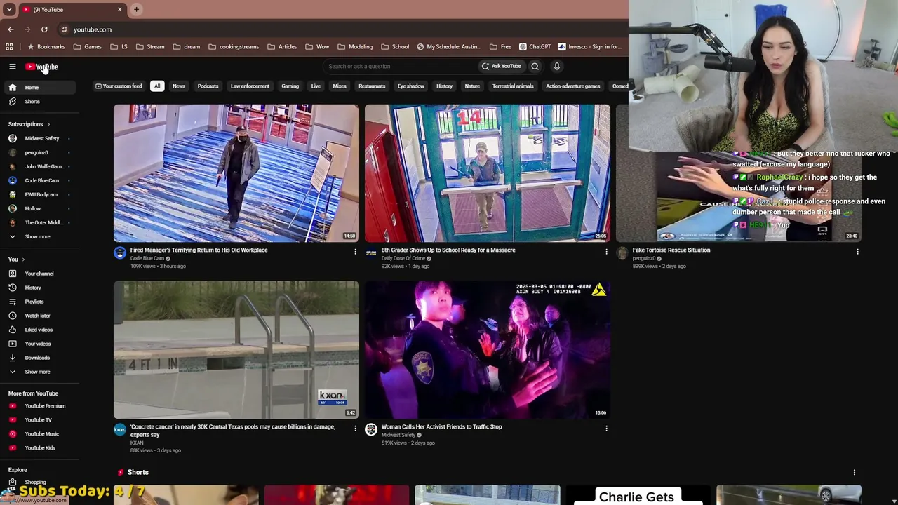898x505 pixels.
Task: Show more subscriptions under Outer Middle channel
Action: point(39,237)
